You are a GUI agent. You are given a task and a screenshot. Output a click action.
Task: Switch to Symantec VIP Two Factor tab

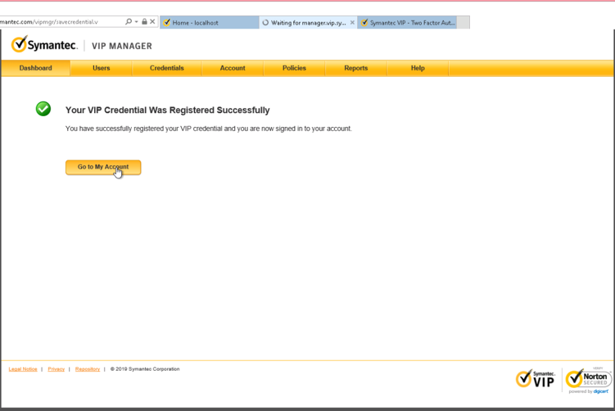pos(407,23)
